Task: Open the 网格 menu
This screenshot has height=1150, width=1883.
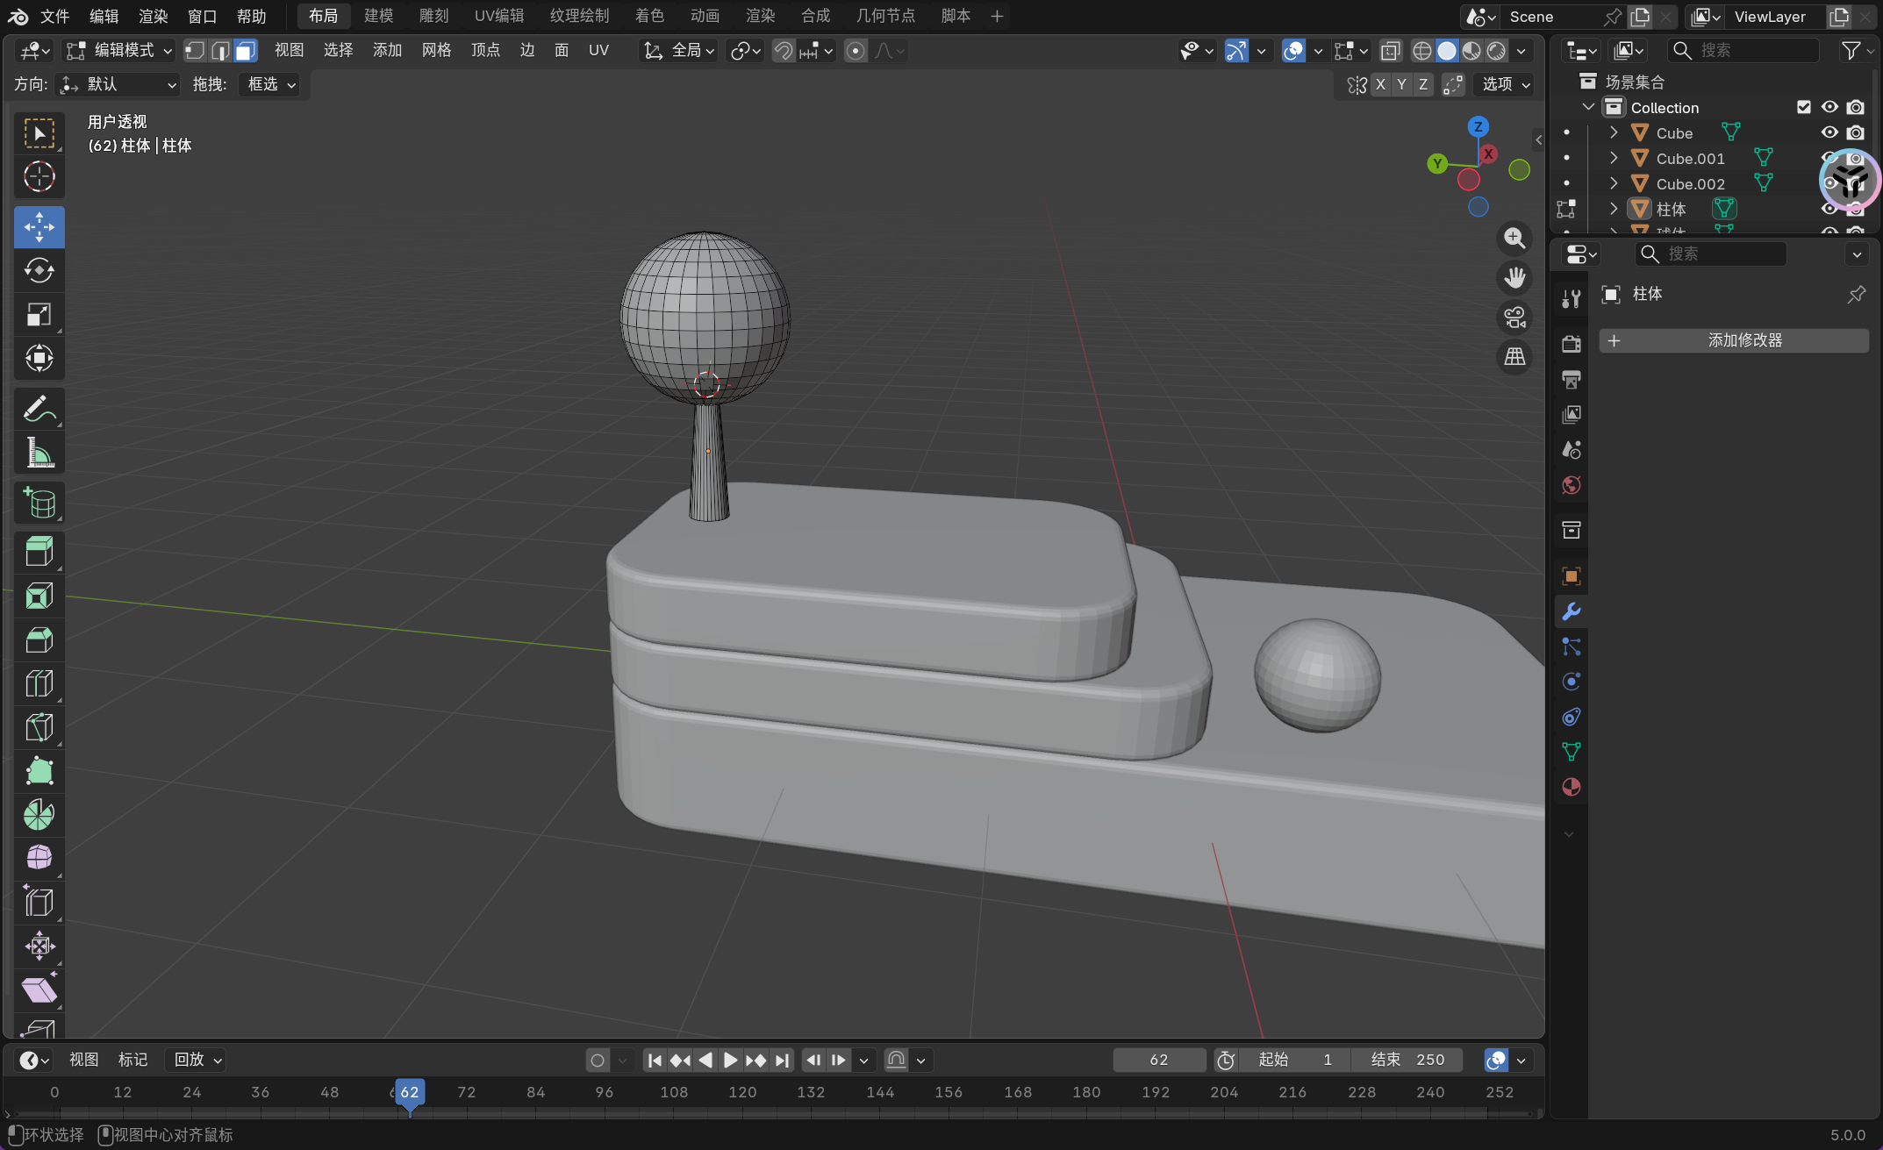Action: pyautogui.click(x=436, y=51)
